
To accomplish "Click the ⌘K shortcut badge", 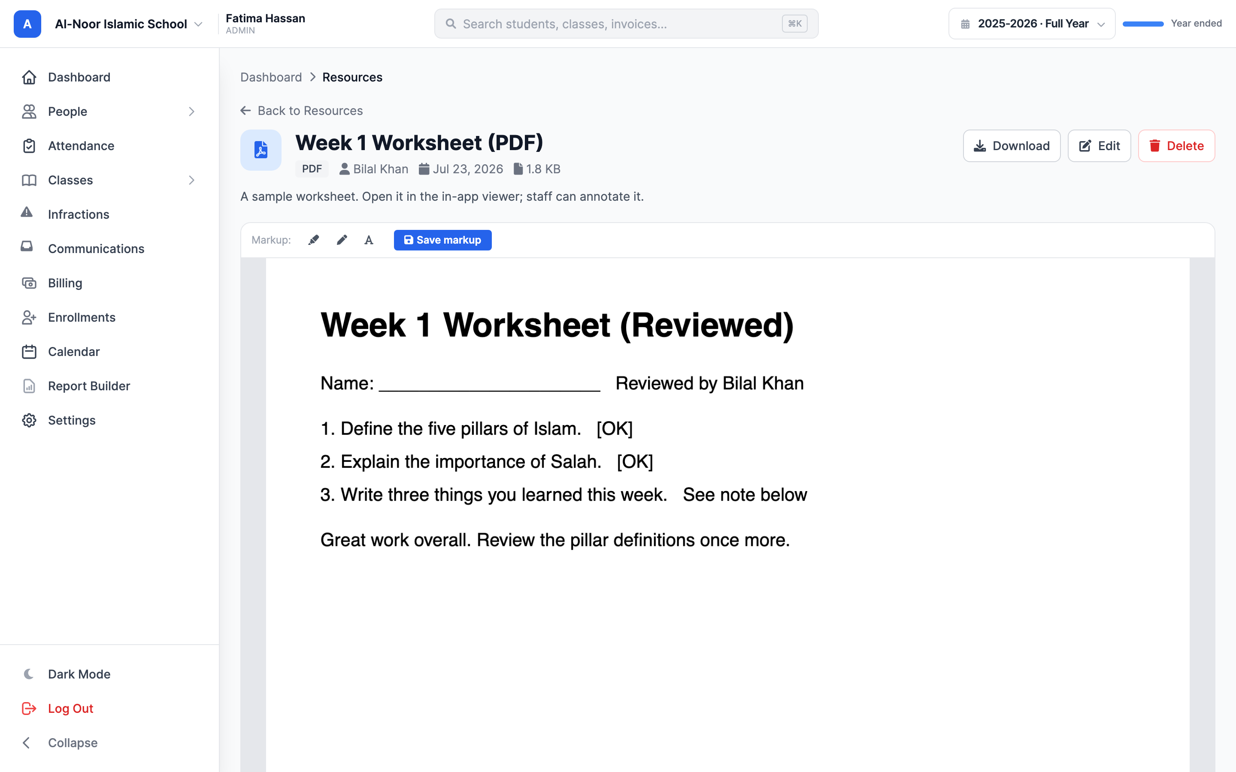I will pyautogui.click(x=794, y=24).
